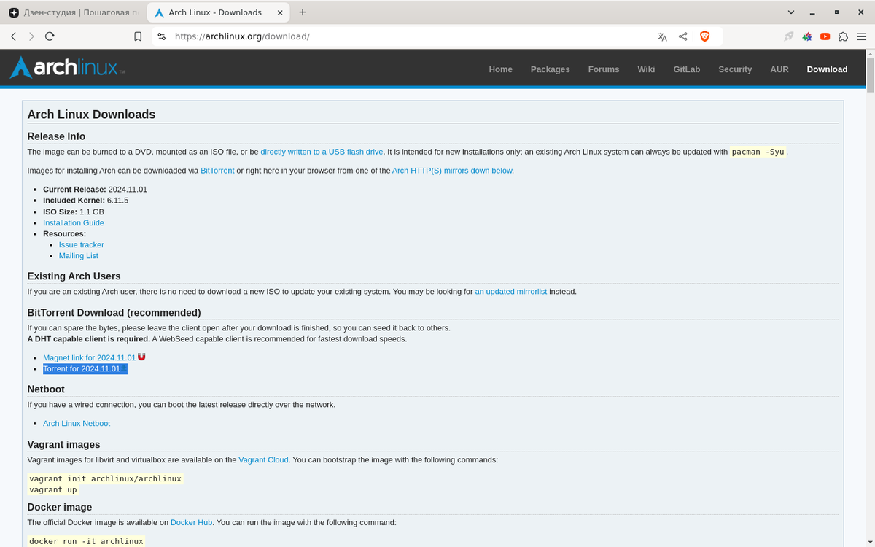This screenshot has width=875, height=547.
Task: Open 'Arch HTTP(S) mirrors down below' link
Action: coord(452,171)
